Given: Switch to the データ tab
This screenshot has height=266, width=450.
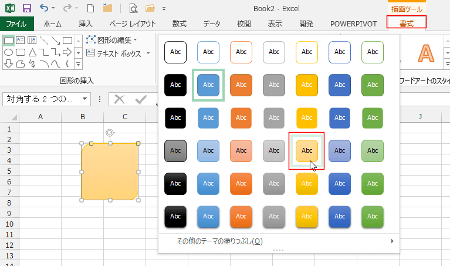Looking at the screenshot, I should [x=212, y=24].
